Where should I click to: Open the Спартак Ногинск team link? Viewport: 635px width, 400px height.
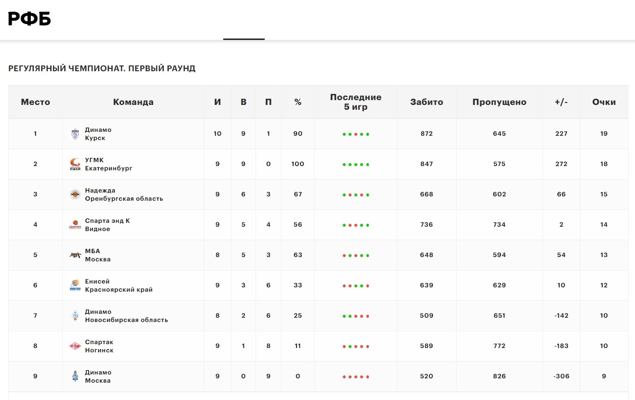click(99, 346)
